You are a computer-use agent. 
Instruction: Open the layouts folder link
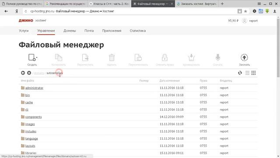point(30,146)
